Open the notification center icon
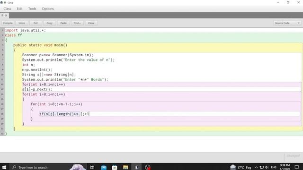Screen dimensions: 303x170 point(297,167)
